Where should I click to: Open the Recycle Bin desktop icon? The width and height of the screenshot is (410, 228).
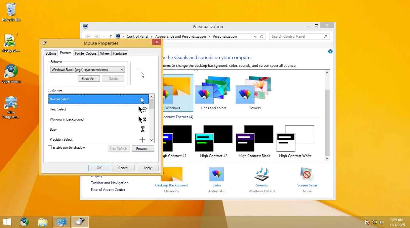click(x=11, y=12)
